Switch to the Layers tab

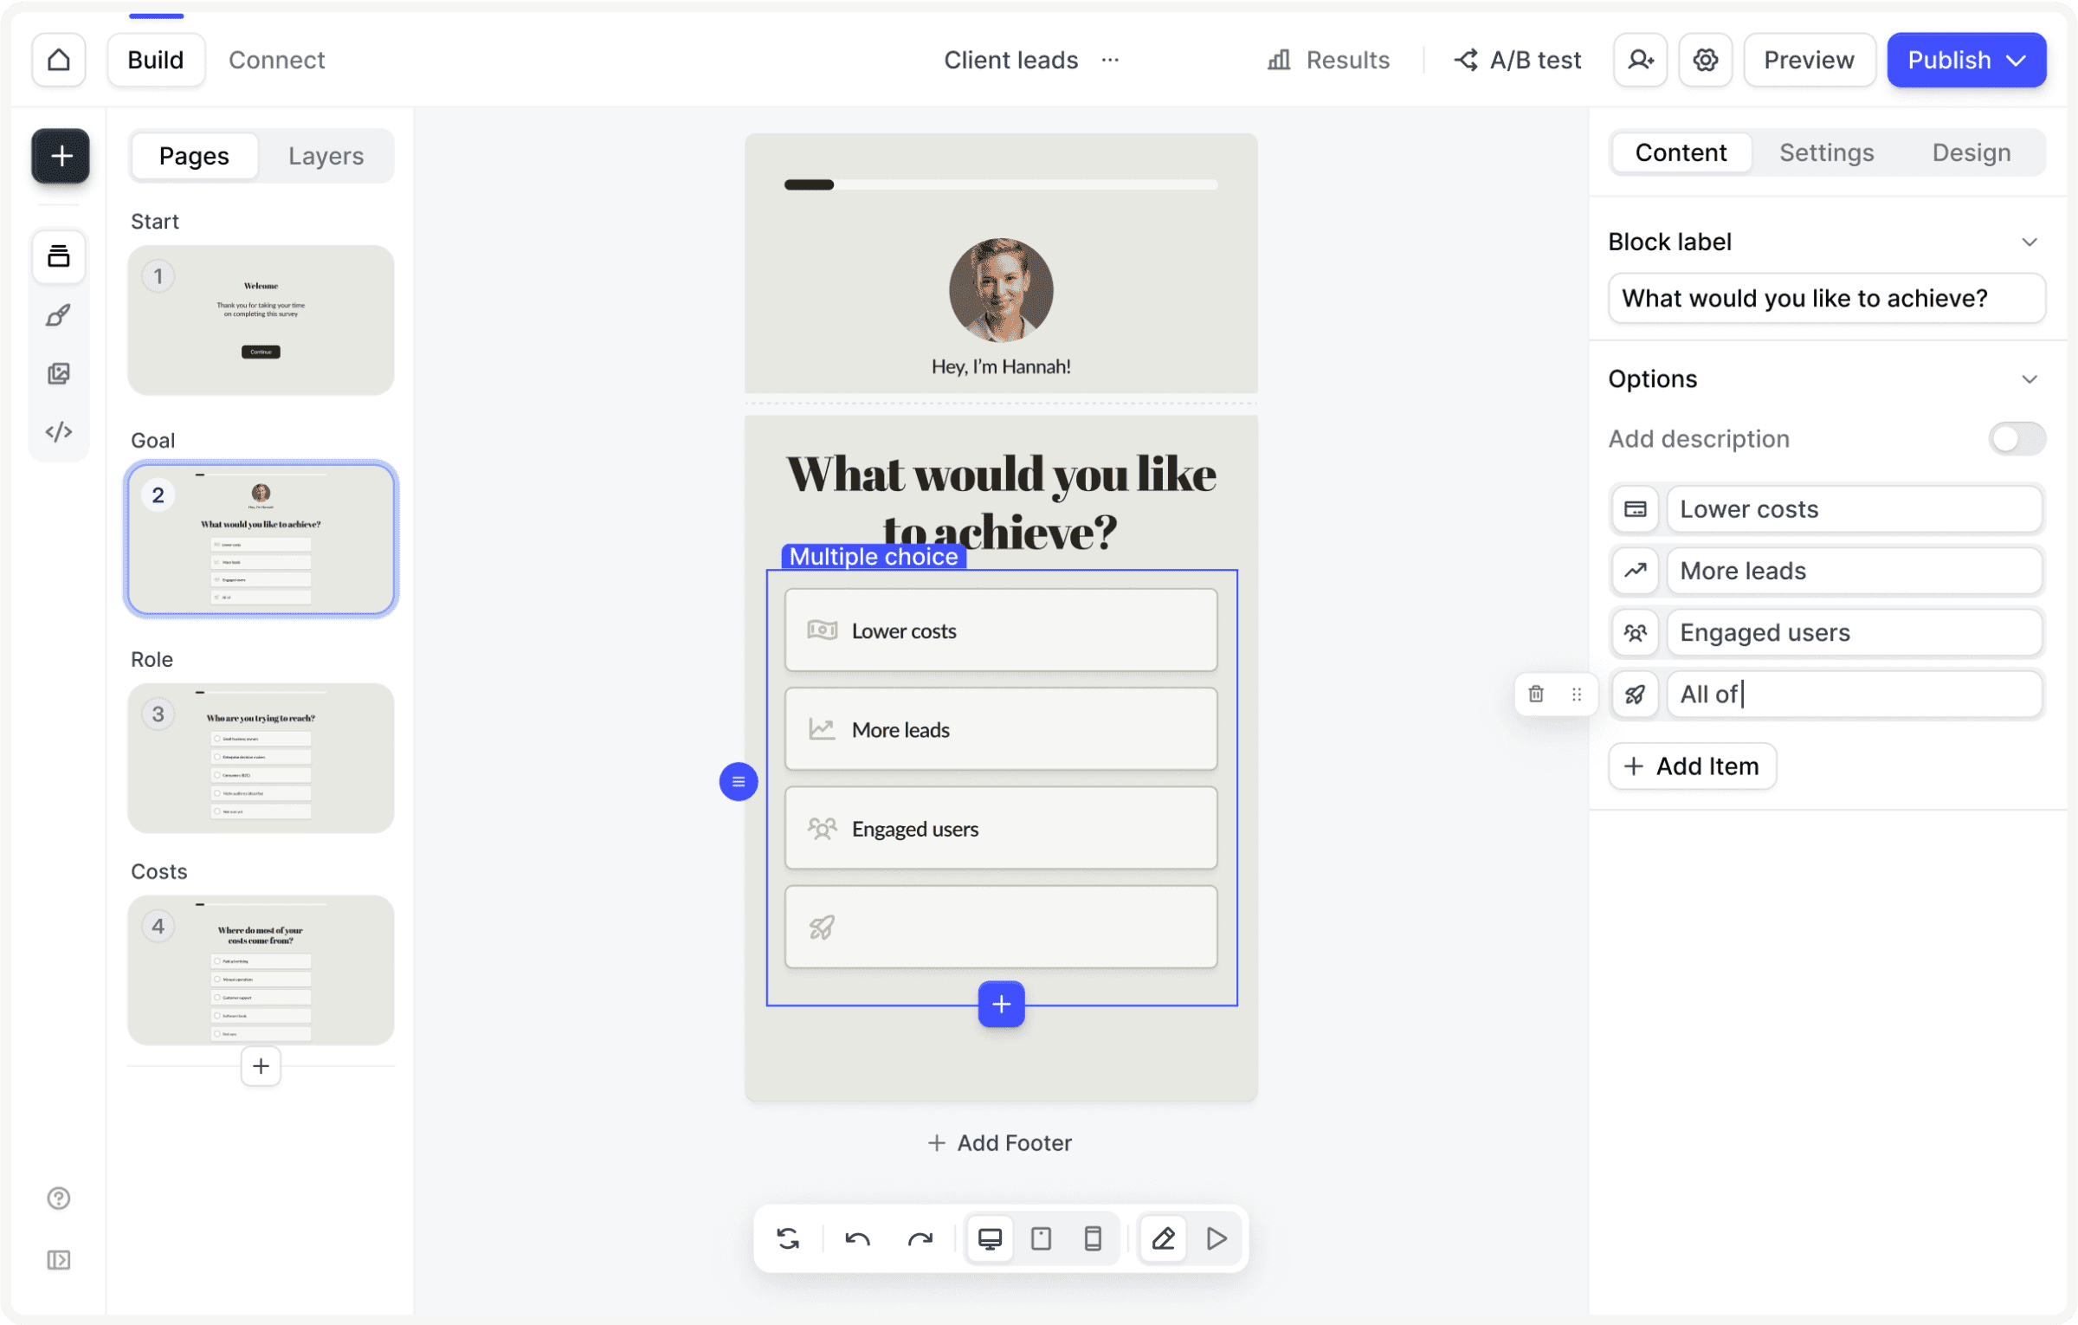(x=326, y=156)
